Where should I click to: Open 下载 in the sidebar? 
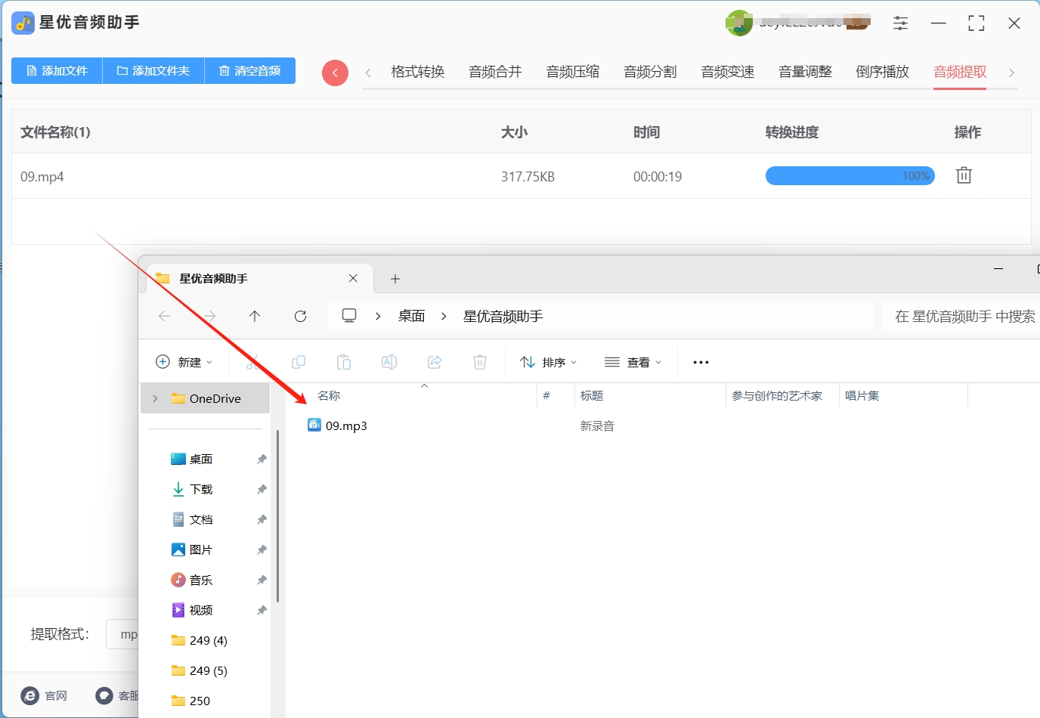tap(201, 489)
